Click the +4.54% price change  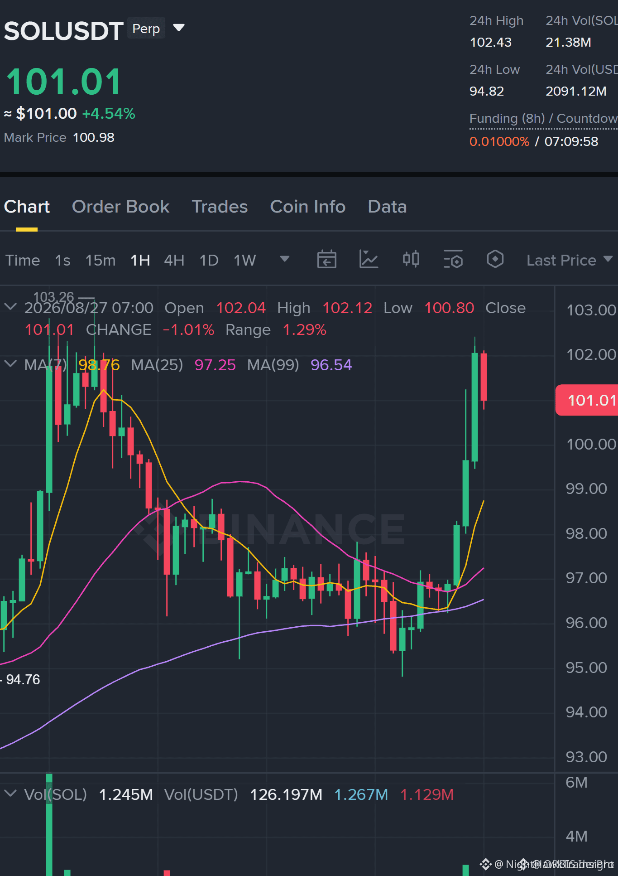[109, 113]
